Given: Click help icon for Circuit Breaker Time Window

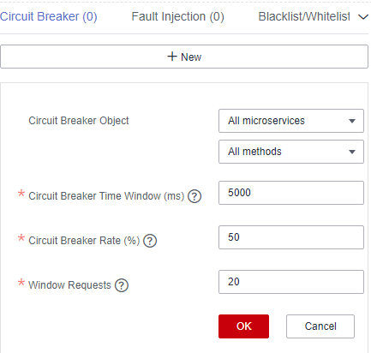Looking at the screenshot, I should (x=194, y=196).
